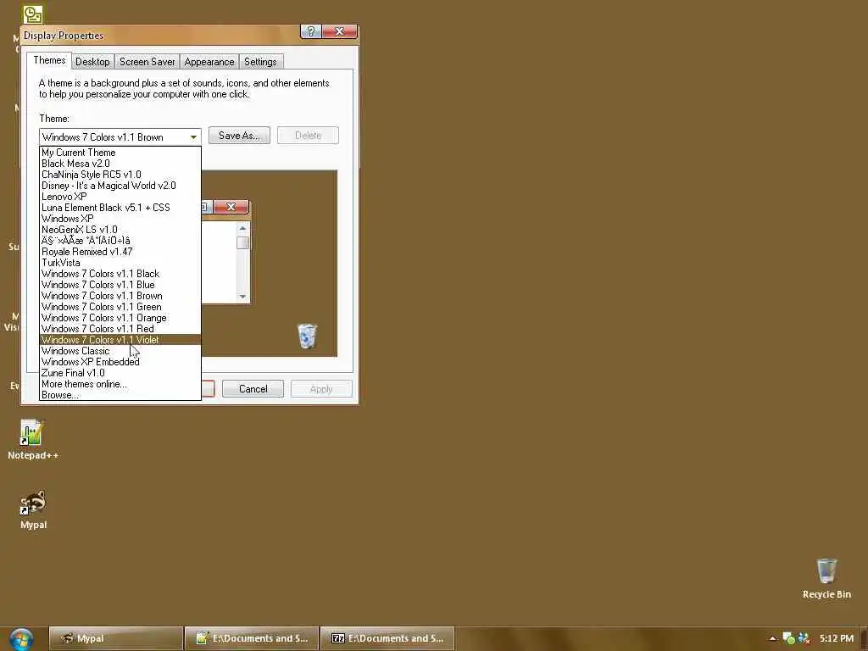Select Windows 7 Colors v1.1 Orange
This screenshot has width=868, height=651.
point(120,318)
